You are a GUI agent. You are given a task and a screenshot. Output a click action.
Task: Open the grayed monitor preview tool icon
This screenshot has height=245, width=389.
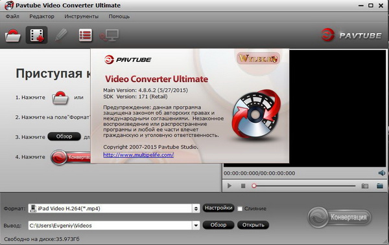pos(109,35)
